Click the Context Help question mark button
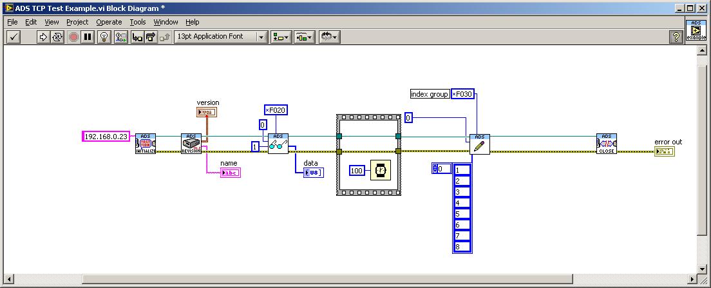This screenshot has height=288, width=711. [x=676, y=37]
